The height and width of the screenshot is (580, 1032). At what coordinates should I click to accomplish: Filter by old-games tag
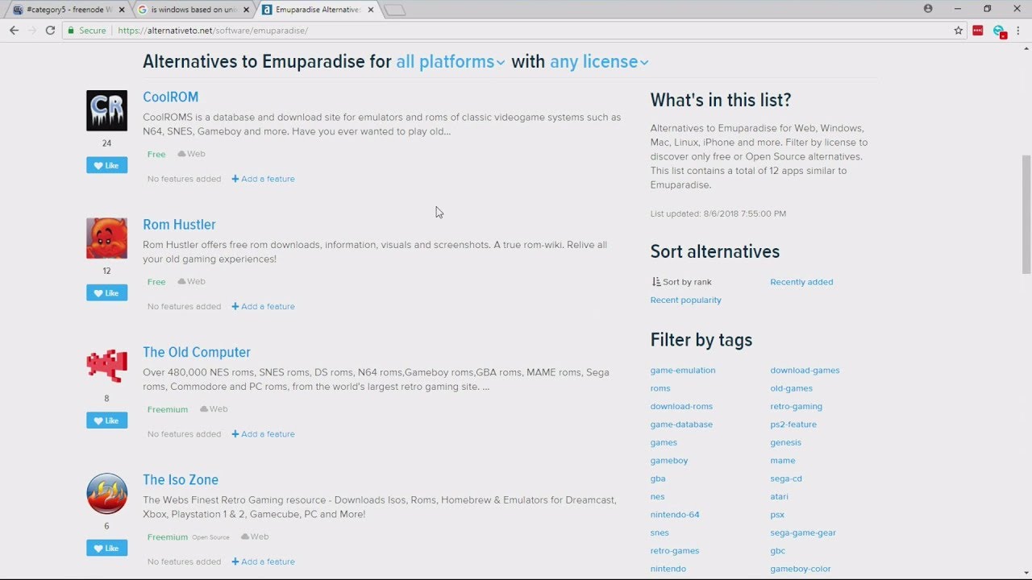[791, 388]
